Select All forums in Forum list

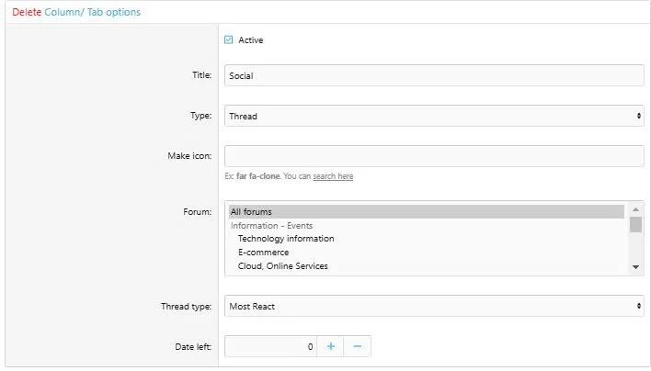click(x=426, y=212)
